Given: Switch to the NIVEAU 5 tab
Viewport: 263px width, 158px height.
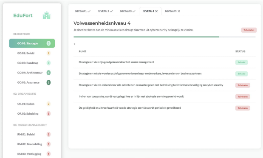Looking at the screenshot, I should pyautogui.click(x=173, y=11).
